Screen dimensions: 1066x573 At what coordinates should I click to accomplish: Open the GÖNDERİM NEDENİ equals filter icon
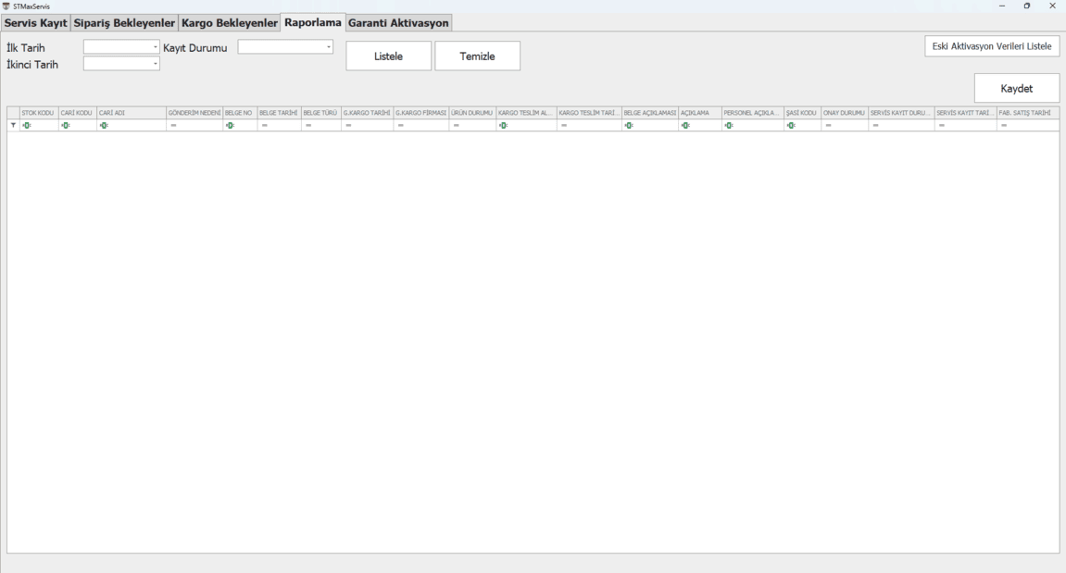coord(173,125)
